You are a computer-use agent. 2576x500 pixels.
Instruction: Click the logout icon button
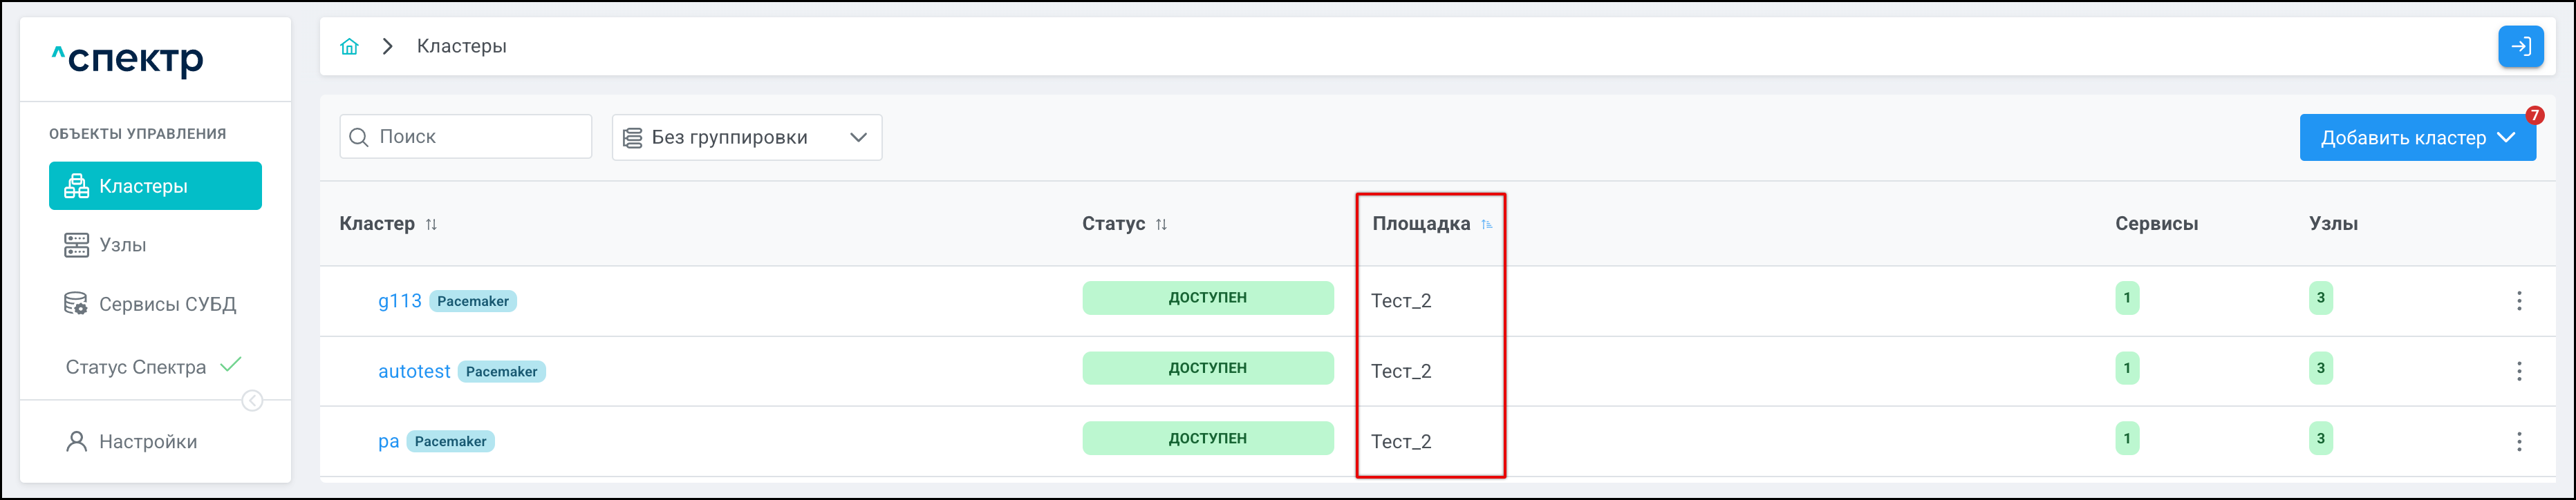click(2520, 47)
